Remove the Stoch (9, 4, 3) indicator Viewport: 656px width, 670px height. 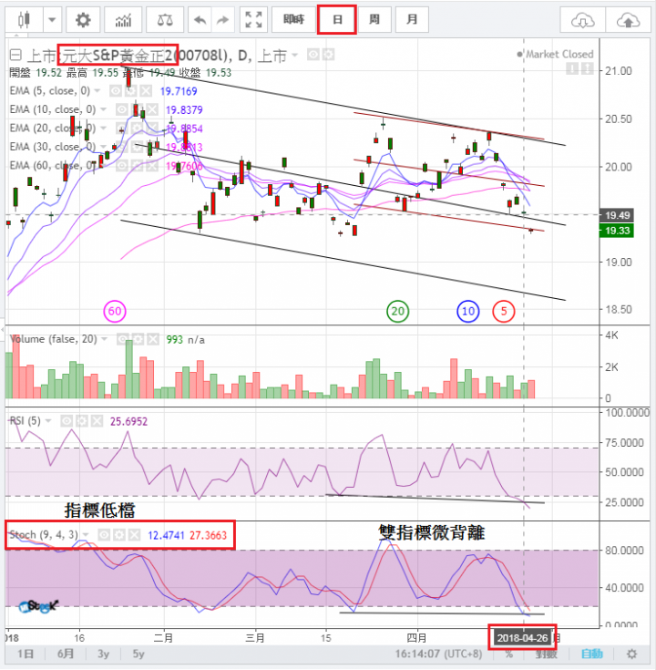pos(134,535)
